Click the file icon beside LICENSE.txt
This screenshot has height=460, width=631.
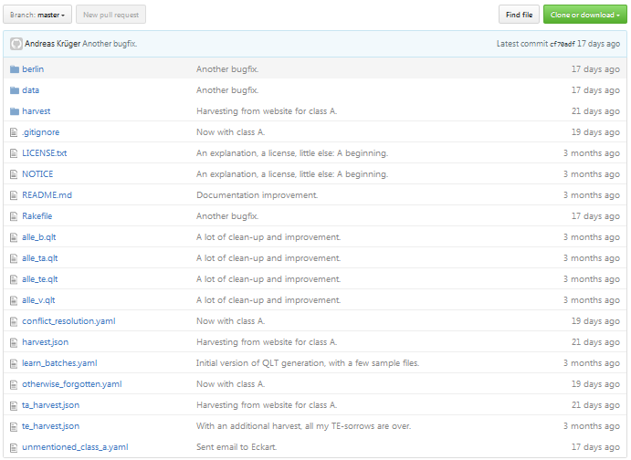(14, 153)
